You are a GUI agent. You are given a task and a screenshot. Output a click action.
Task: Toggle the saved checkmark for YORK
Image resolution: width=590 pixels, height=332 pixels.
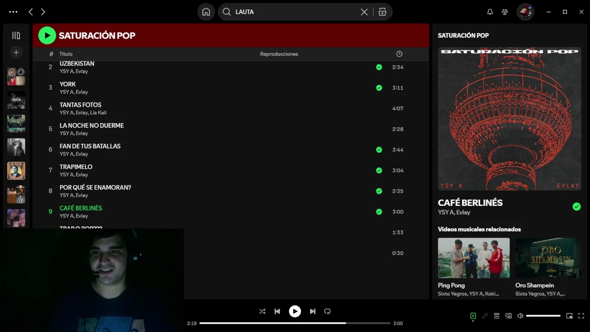pyautogui.click(x=379, y=88)
